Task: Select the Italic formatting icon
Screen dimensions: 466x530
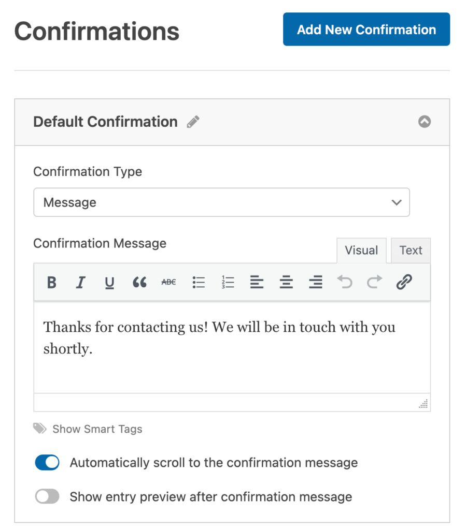Action: [x=80, y=282]
